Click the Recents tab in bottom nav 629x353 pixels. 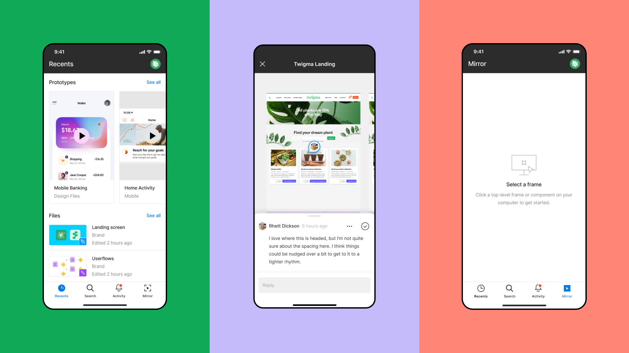(x=61, y=291)
